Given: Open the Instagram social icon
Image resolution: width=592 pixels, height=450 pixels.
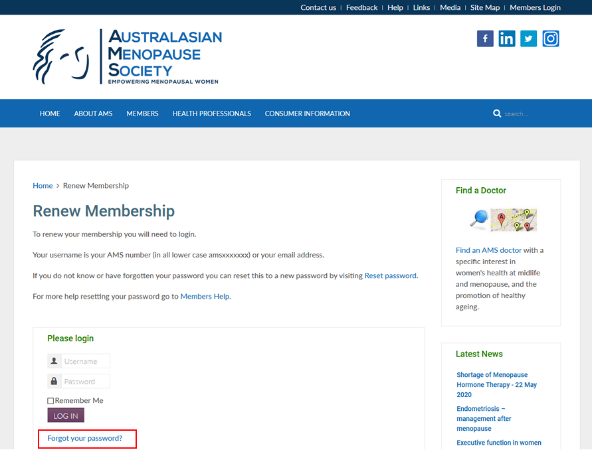Looking at the screenshot, I should (551, 38).
